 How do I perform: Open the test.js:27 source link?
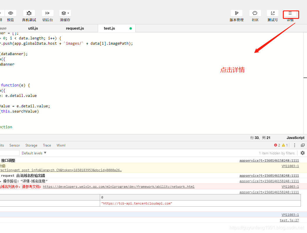[x=289, y=220]
